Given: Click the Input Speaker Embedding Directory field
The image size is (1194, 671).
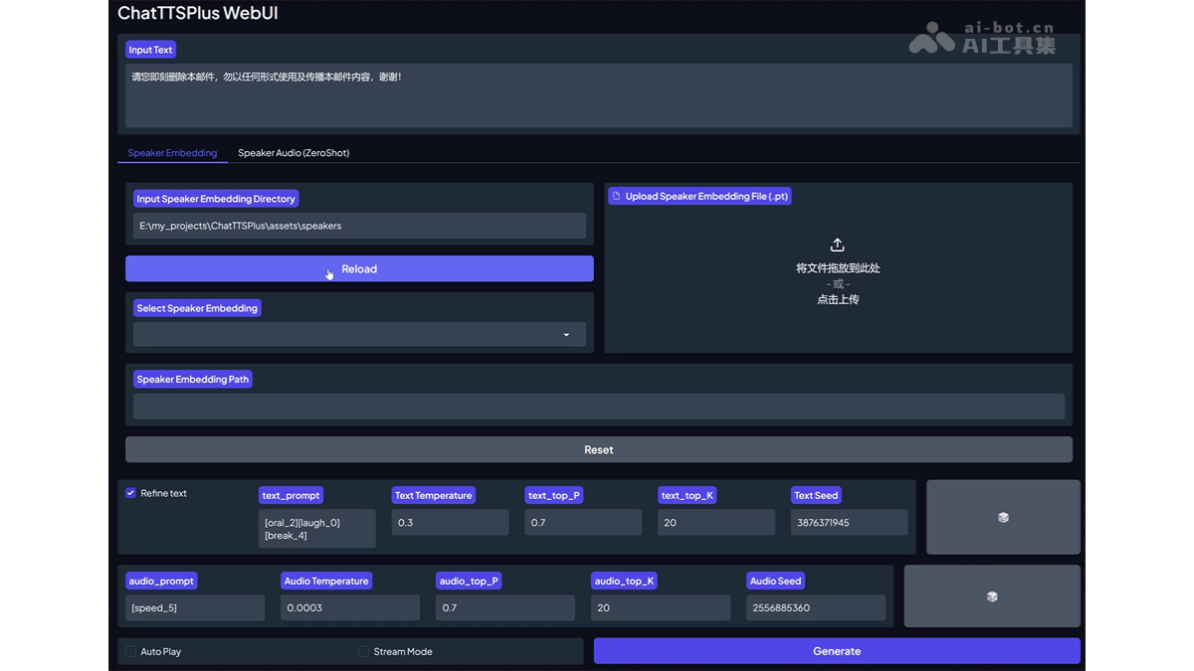Looking at the screenshot, I should [x=359, y=226].
